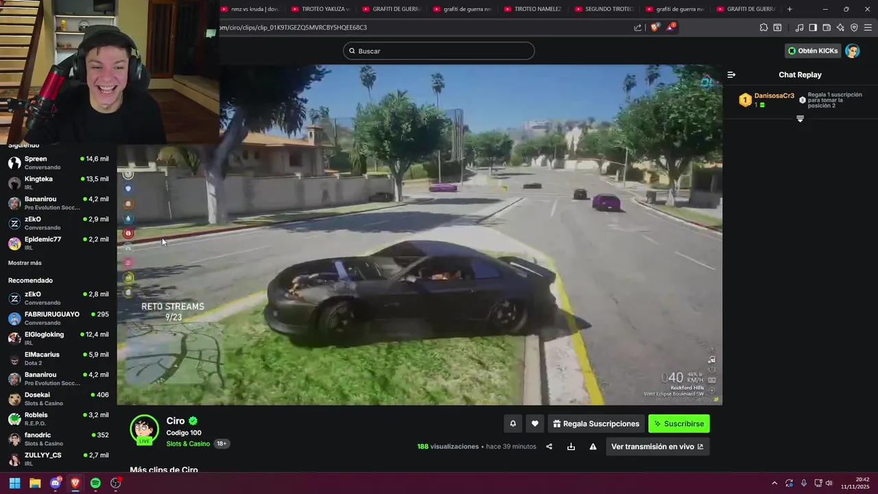Open Robleis R.E.P.O. channel
This screenshot has height=494, width=878.
(x=58, y=419)
